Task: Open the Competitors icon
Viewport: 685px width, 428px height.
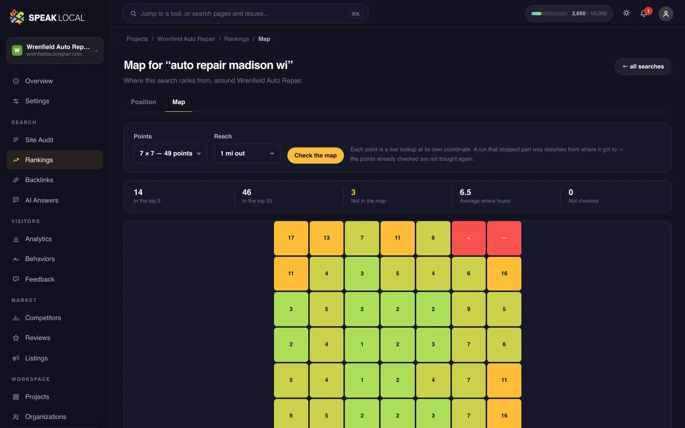Action: (x=16, y=318)
